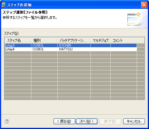Click the キャンセル button

point(134,121)
